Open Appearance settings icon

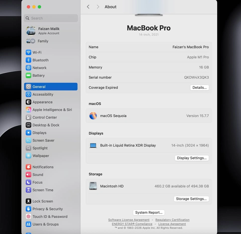coord(28,102)
